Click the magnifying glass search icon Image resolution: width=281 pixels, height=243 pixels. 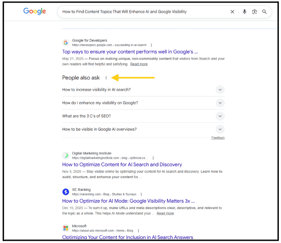[x=264, y=12]
